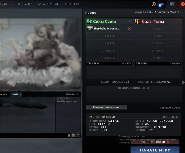Open the Dota Plus hexagon icon

(154, 4)
